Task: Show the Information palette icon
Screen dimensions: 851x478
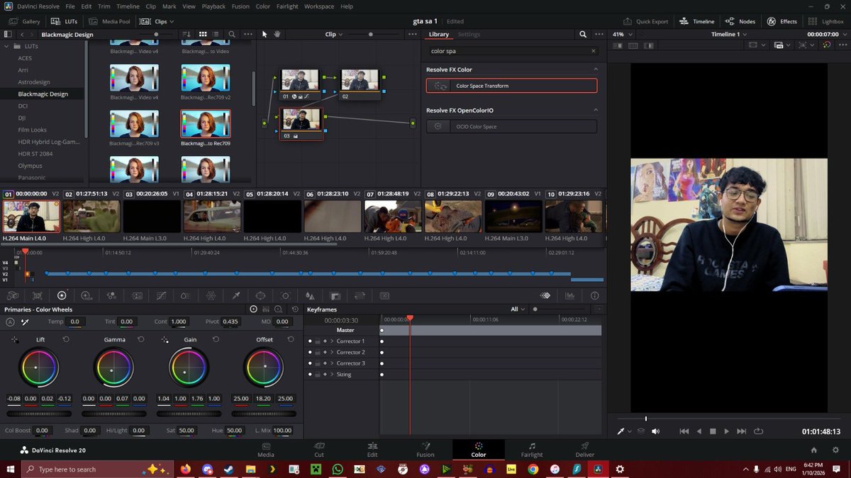Action: pos(595,295)
